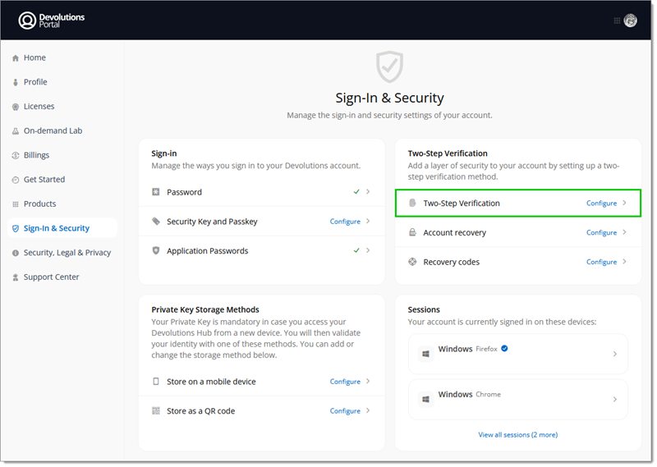Click the Security Key and Passkey key icon

(155, 221)
